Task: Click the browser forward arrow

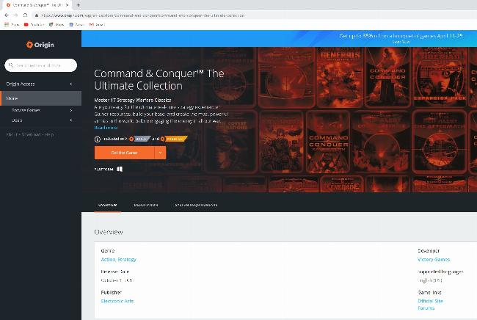Action: pos(16,15)
